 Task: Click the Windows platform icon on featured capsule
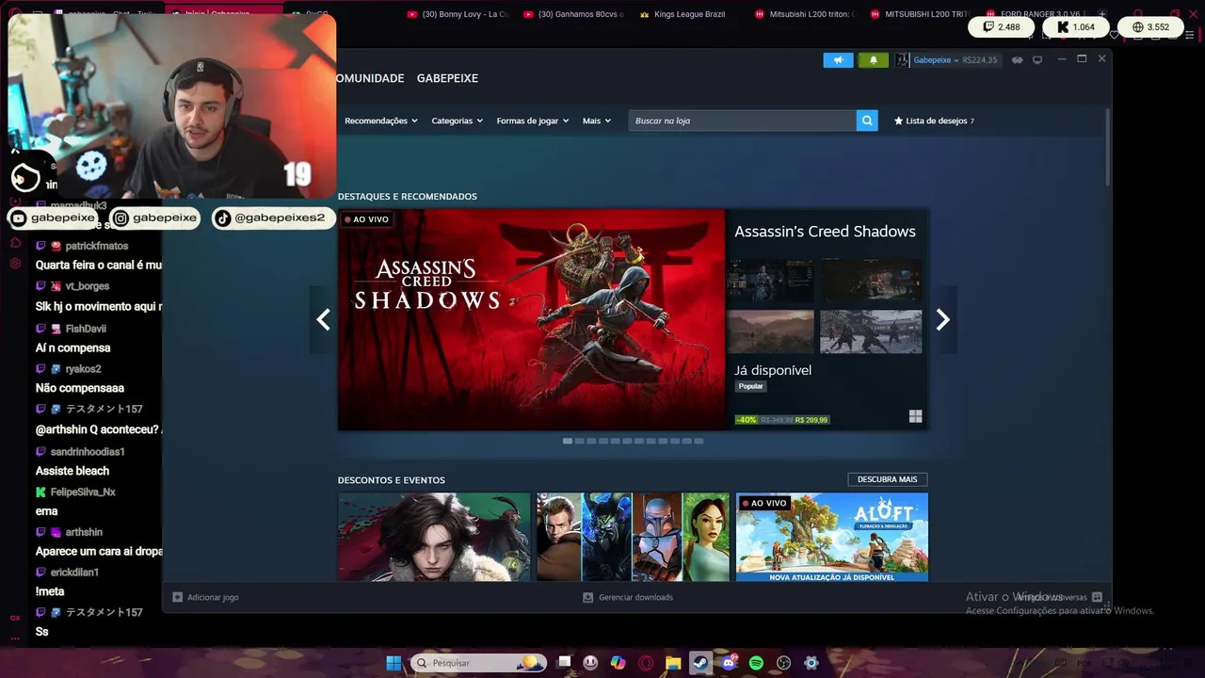915,416
